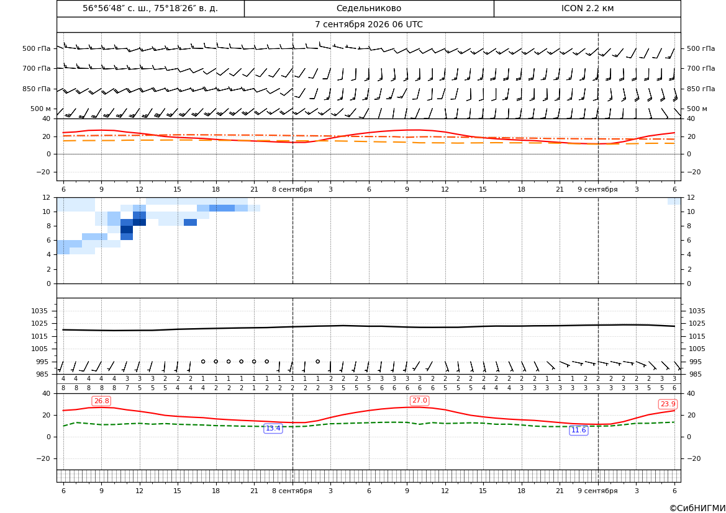The height and width of the screenshot is (513, 726).
Task: Click the 850 гПа left axis label
Action: click(37, 89)
